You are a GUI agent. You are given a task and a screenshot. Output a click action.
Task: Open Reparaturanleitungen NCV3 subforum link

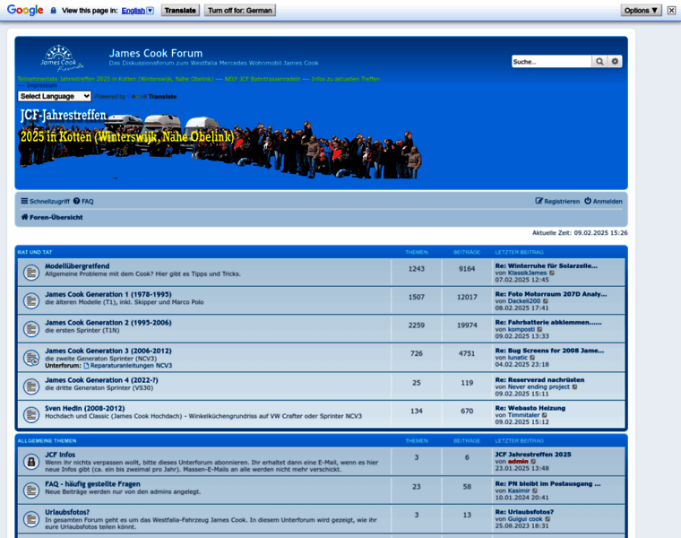132,366
